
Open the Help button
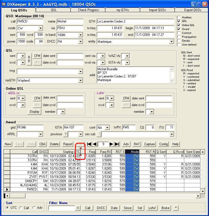click(x=175, y=144)
